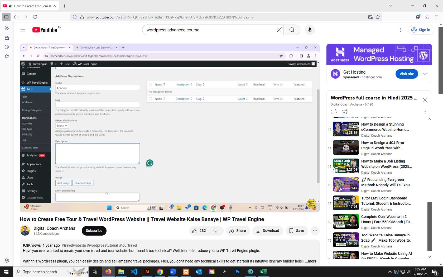Screen dimensions: 443x277
Task: Select the How to Create Free Tour tab
Action: 30,6
